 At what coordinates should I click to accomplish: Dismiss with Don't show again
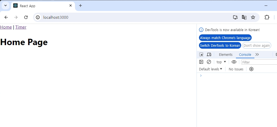pyautogui.click(x=257, y=45)
